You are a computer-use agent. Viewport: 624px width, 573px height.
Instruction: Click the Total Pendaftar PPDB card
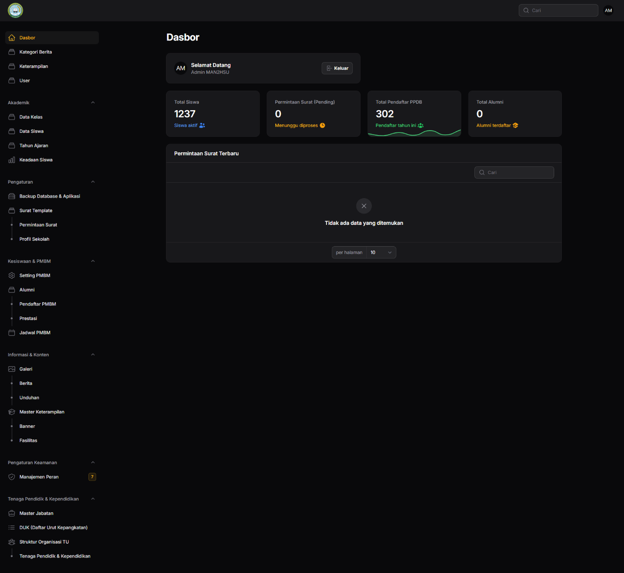coord(414,114)
